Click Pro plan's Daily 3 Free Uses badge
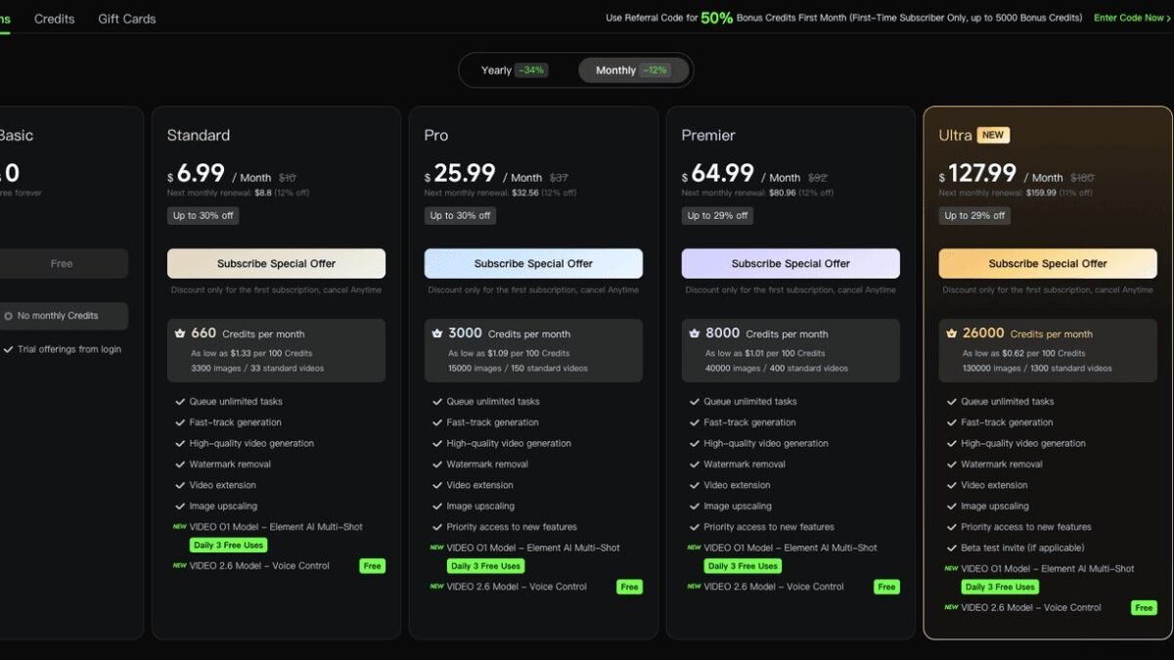This screenshot has height=660, width=1174. [x=485, y=566]
